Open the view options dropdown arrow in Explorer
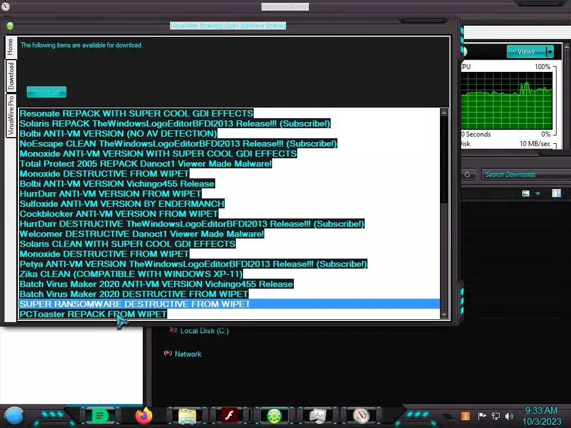 (538, 193)
